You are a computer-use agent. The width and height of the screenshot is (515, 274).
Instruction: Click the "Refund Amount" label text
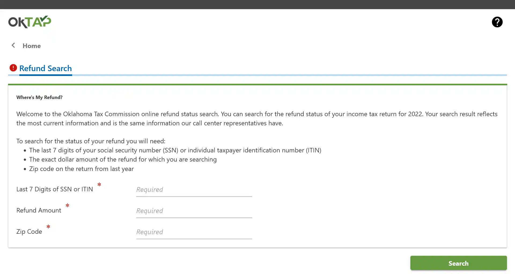39,210
